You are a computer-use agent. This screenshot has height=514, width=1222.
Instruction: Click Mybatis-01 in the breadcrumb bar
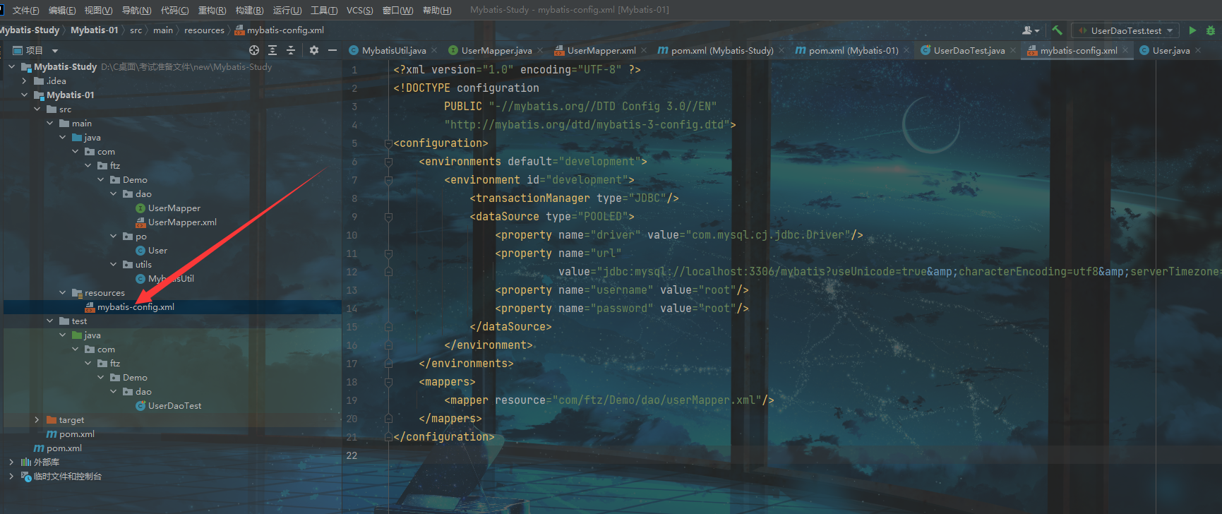pyautogui.click(x=95, y=30)
